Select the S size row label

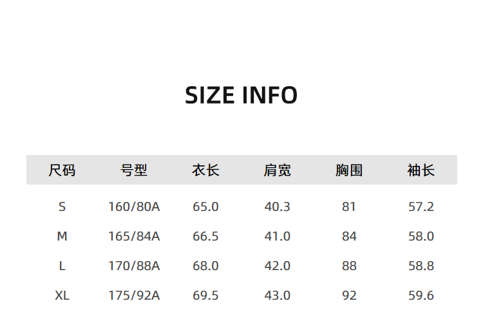click(62, 207)
